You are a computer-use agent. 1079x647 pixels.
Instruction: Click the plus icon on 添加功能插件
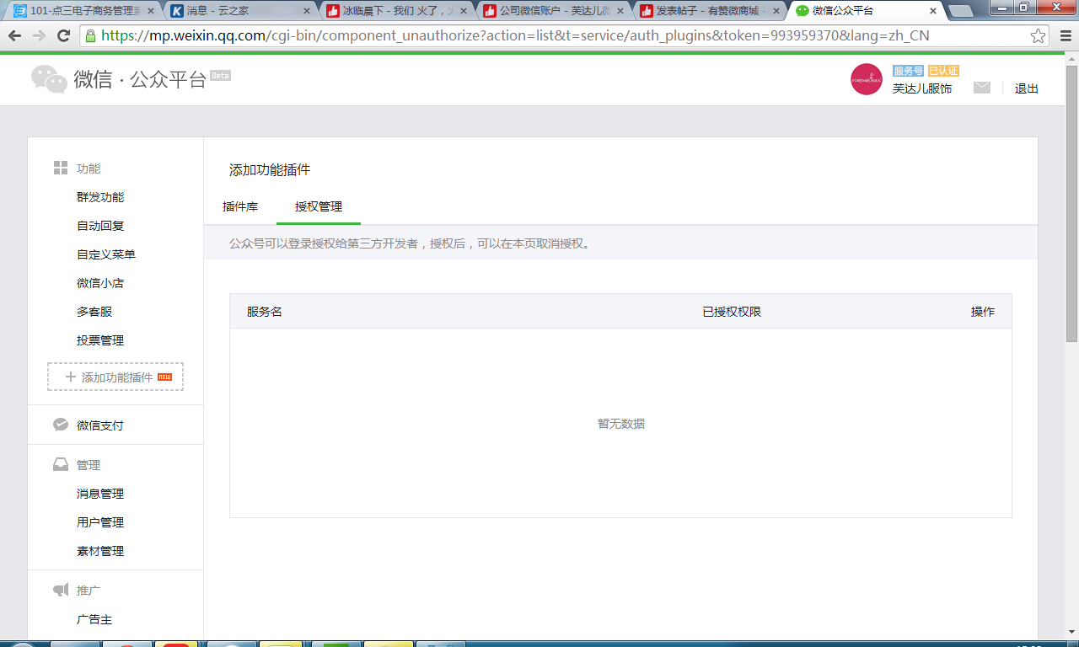click(x=70, y=377)
